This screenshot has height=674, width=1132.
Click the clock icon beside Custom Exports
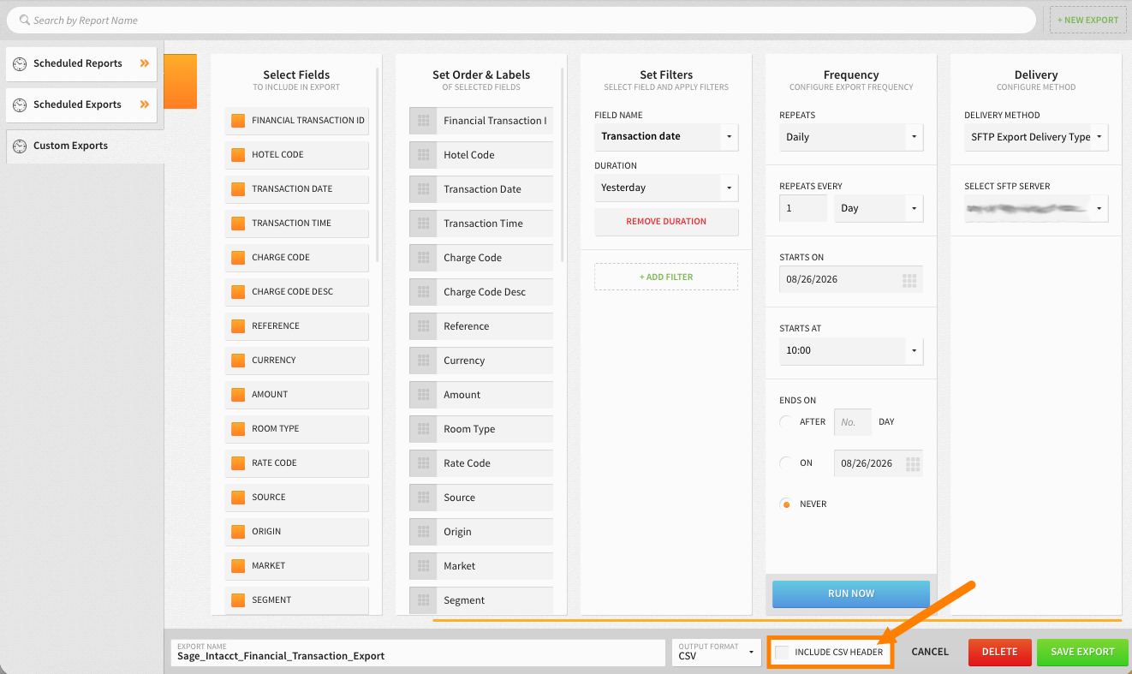click(20, 146)
